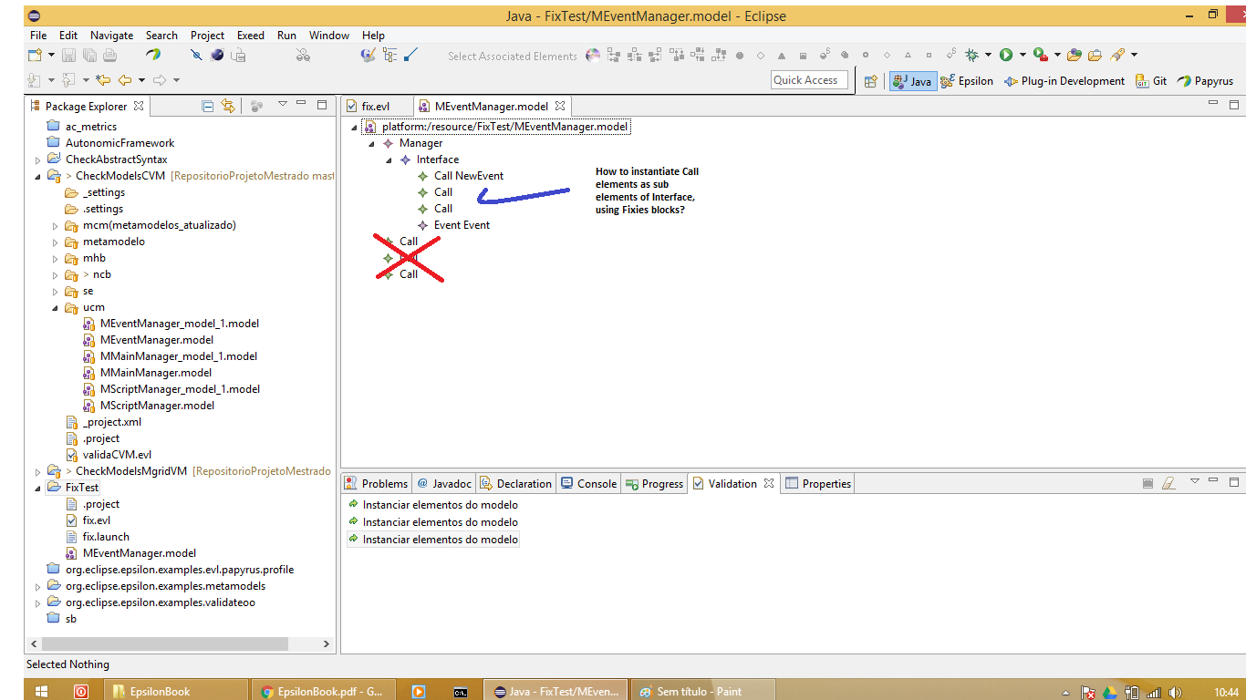Click the Papyrus feather toolbar icon
Image resolution: width=1246 pixels, height=700 pixels.
click(153, 56)
